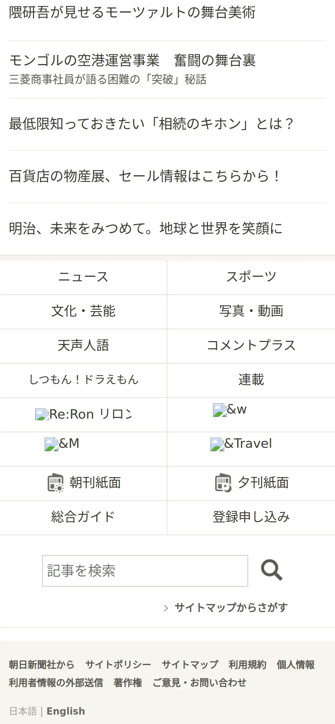Click the chevron before サイトマップからさがす
Viewport: 335px width, 724px height.
click(166, 608)
